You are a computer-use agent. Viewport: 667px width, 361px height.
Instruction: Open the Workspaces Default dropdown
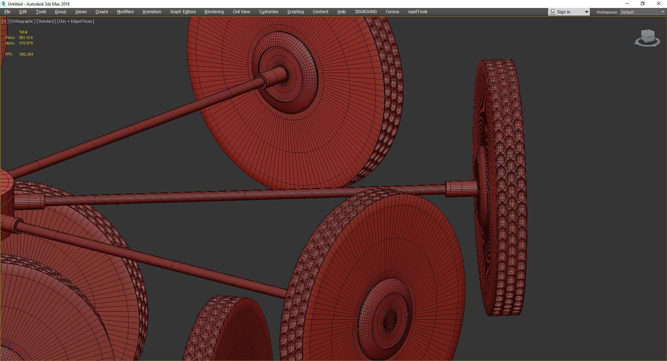[642, 12]
